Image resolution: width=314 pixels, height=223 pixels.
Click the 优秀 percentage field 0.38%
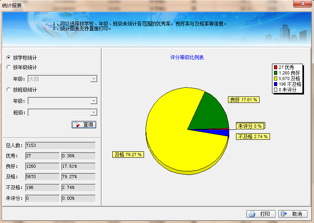coord(78,156)
